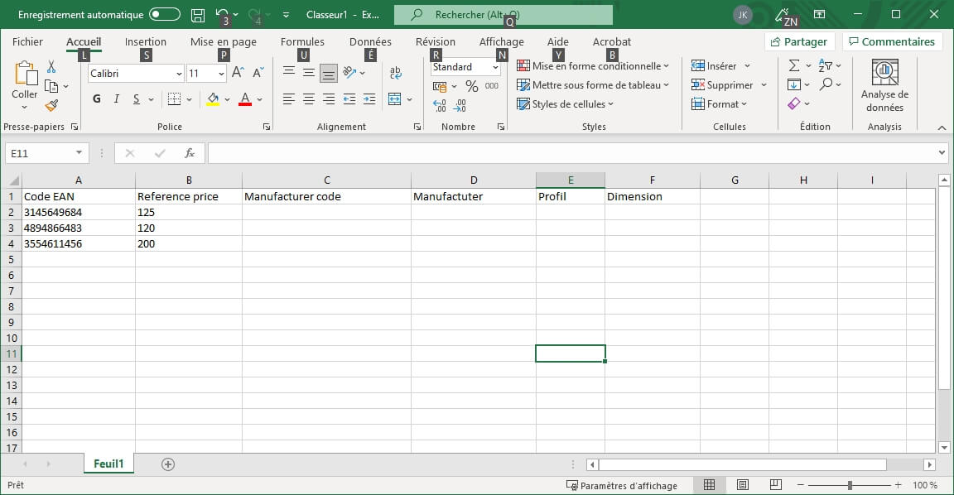The image size is (954, 495).
Task: Select the Feuil1 sheet tab
Action: (109, 464)
